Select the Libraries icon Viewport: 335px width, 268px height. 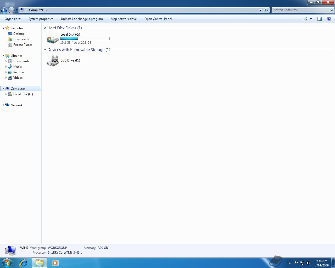click(x=7, y=55)
